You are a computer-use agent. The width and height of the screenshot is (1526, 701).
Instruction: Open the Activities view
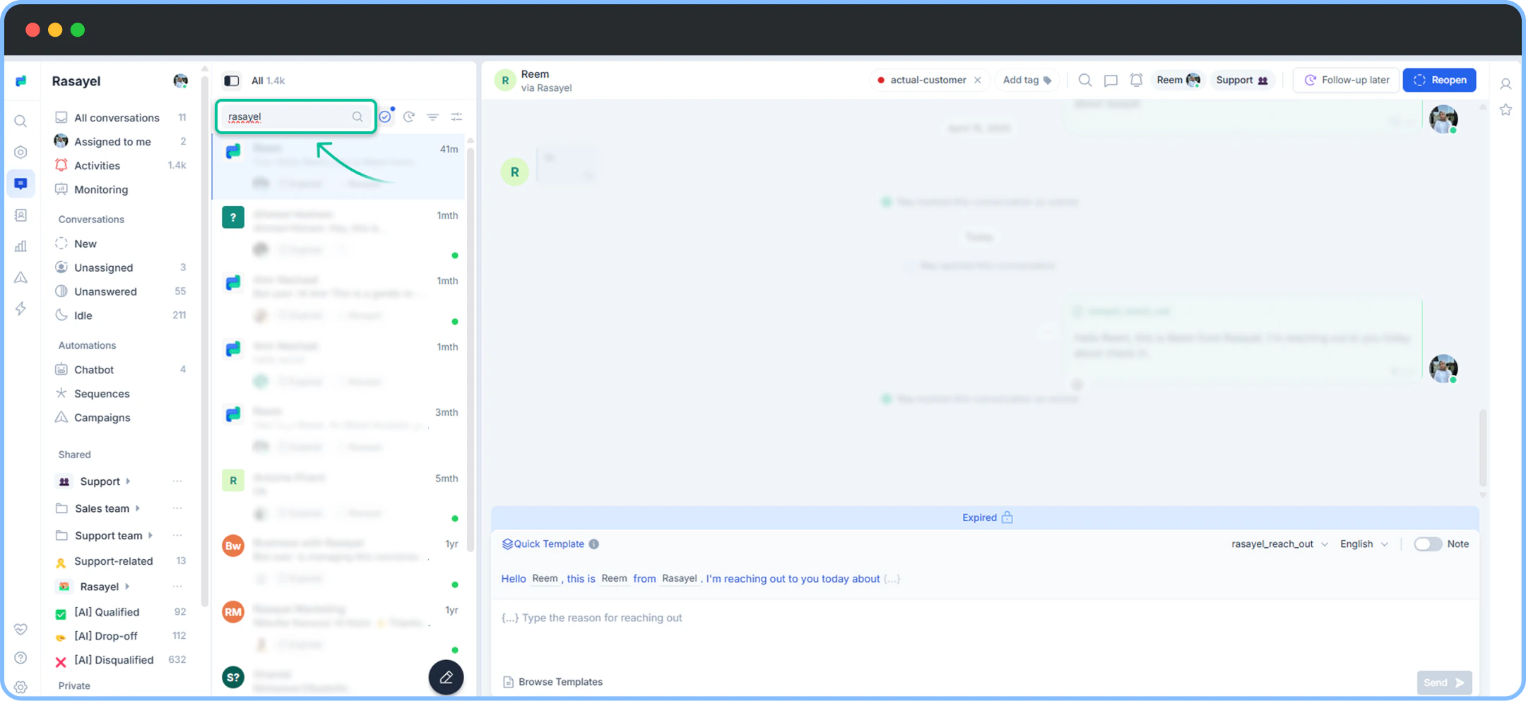(x=121, y=165)
